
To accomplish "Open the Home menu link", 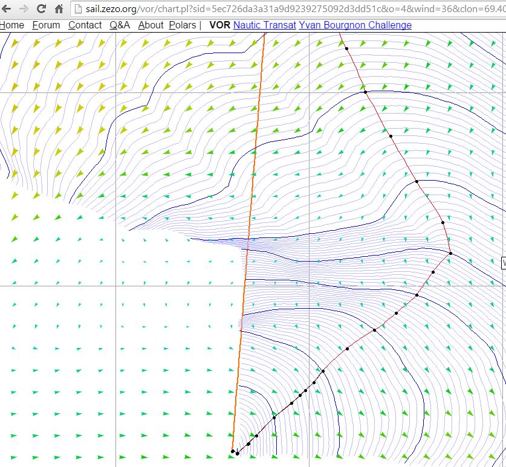I will 11,25.
